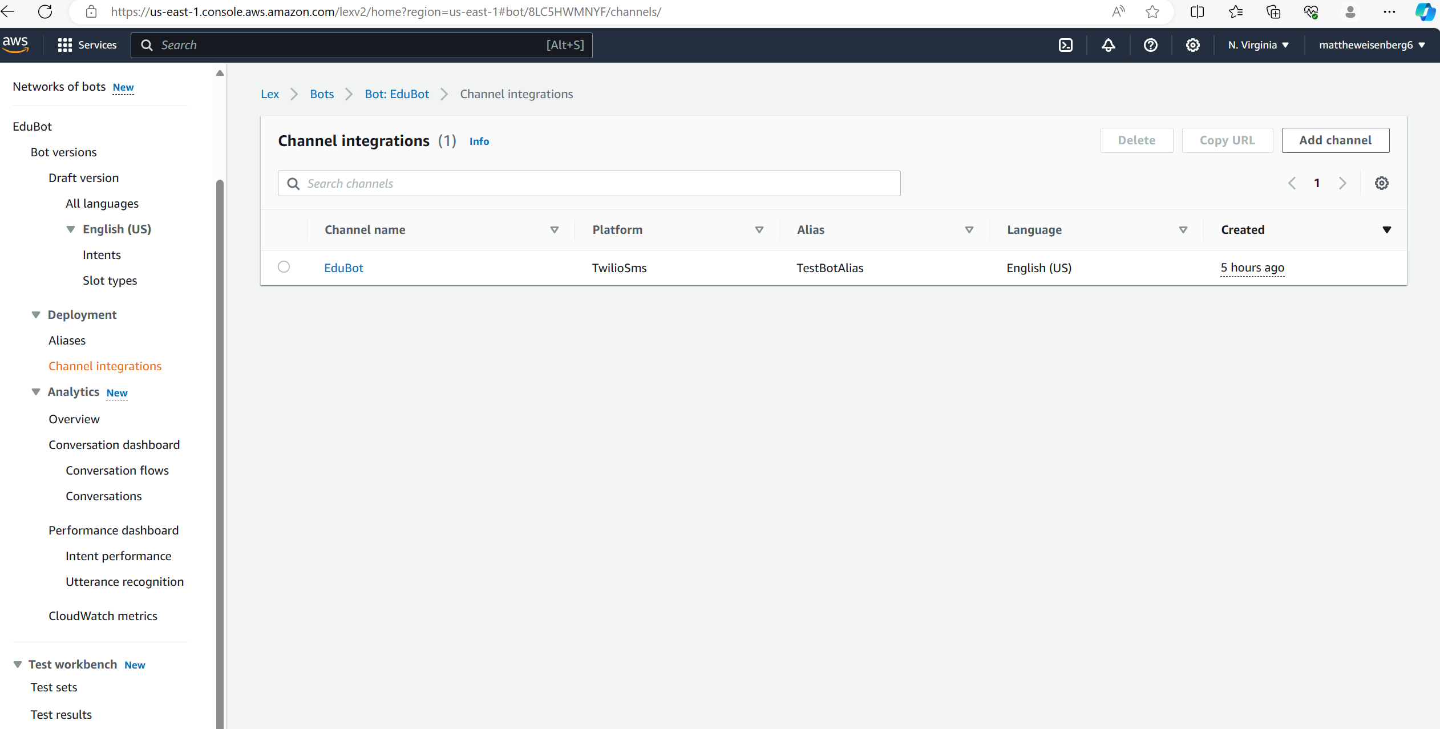Collapse the English (US) tree node

tap(71, 229)
